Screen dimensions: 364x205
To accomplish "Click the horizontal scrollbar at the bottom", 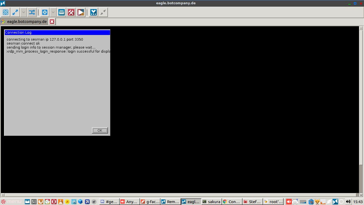I will tap(181, 195).
